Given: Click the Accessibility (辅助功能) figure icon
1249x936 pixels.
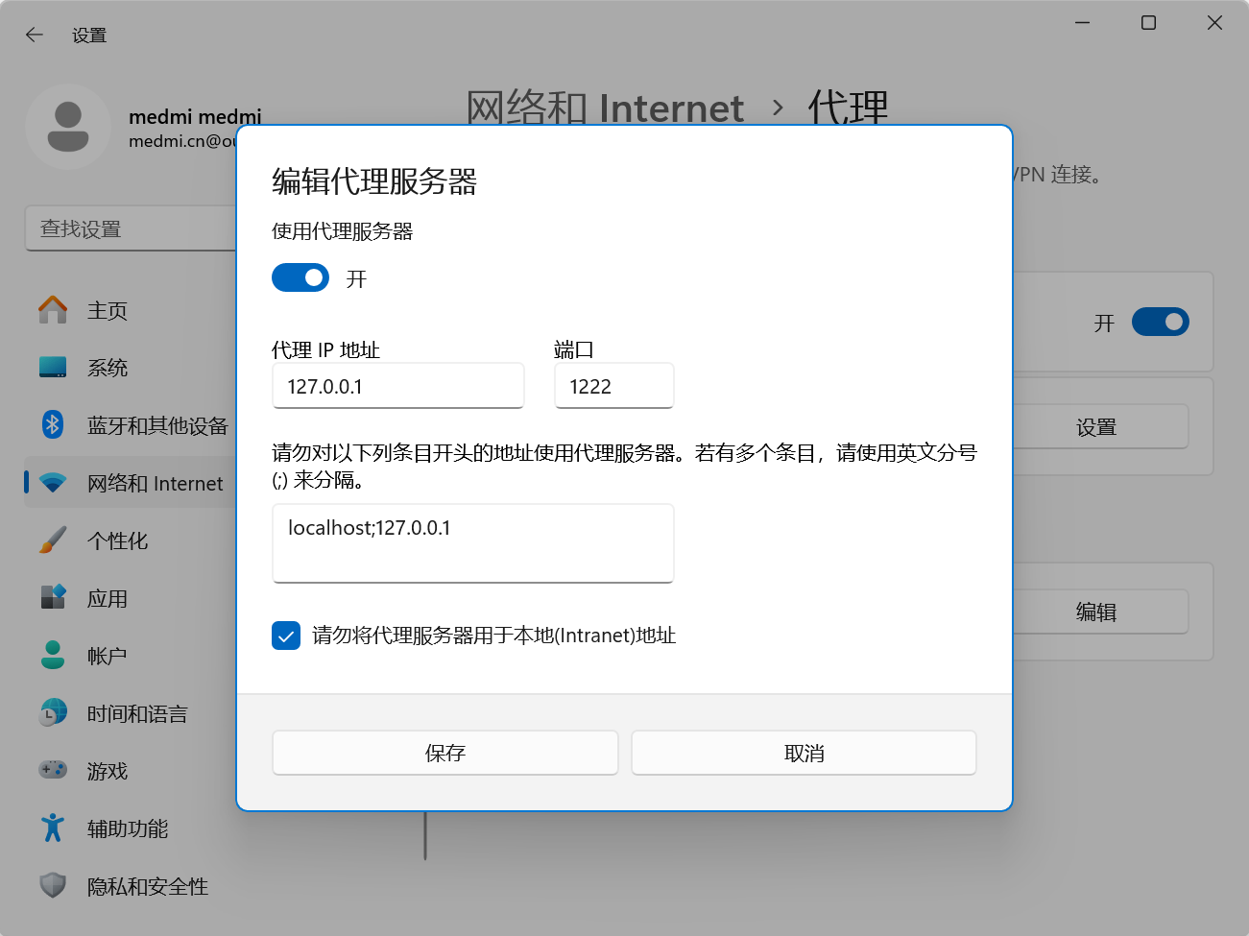Looking at the screenshot, I should [53, 828].
